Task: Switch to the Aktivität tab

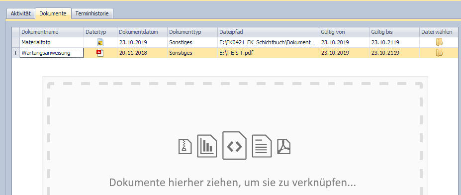Action: click(20, 13)
